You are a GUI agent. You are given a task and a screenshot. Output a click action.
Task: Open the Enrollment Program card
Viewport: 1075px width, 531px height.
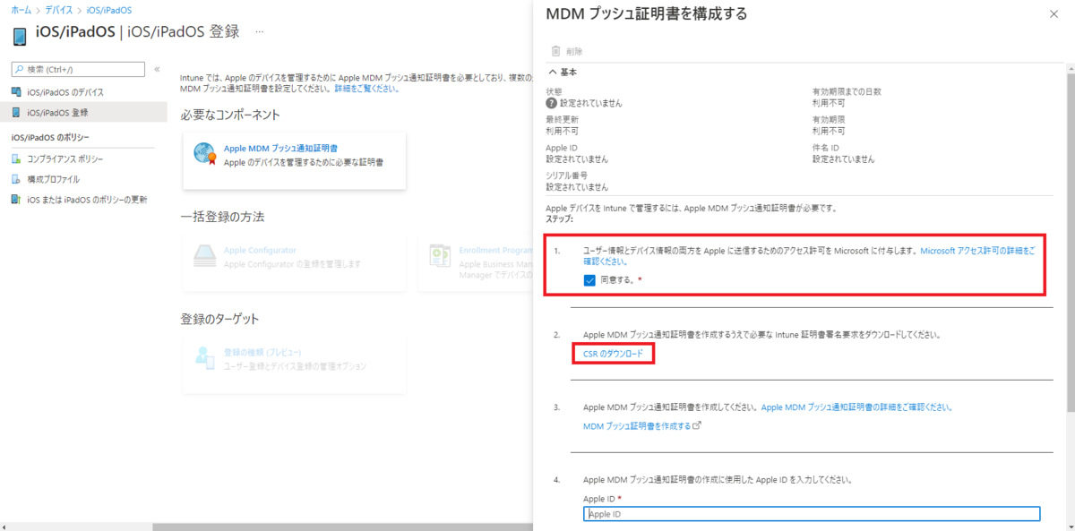click(475, 263)
